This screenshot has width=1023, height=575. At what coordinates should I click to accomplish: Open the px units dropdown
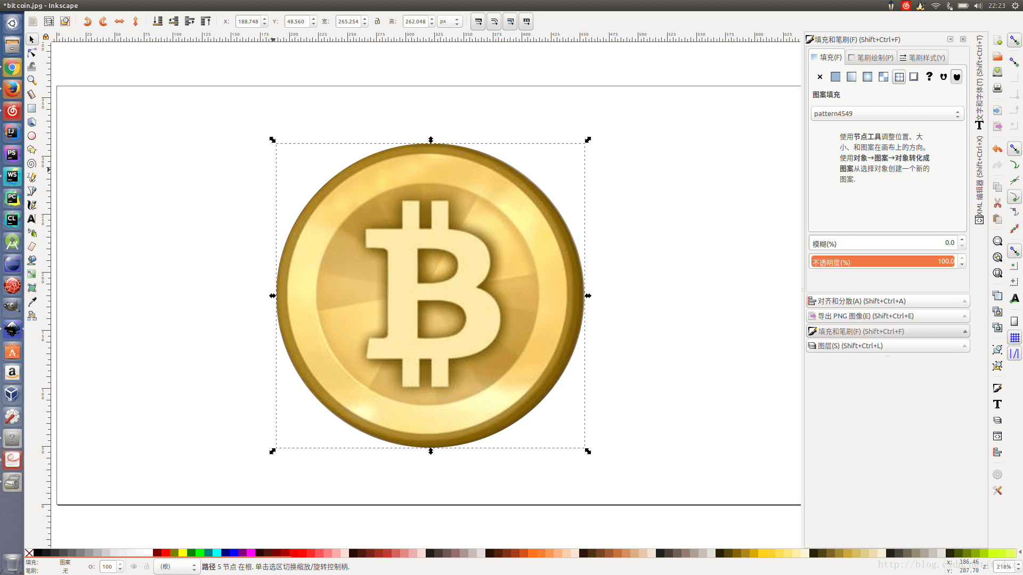coord(449,21)
